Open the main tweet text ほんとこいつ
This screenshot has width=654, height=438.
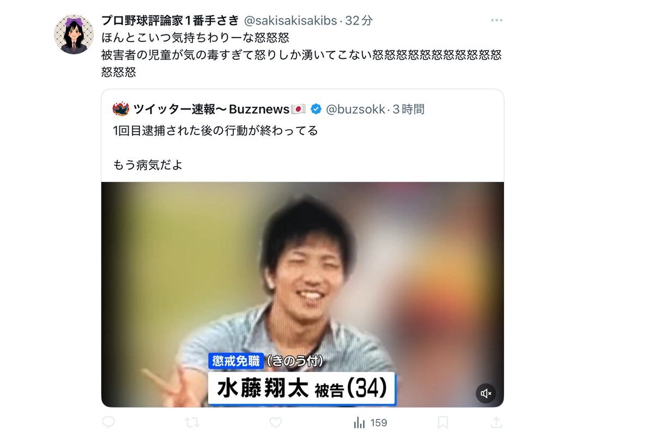tap(195, 38)
